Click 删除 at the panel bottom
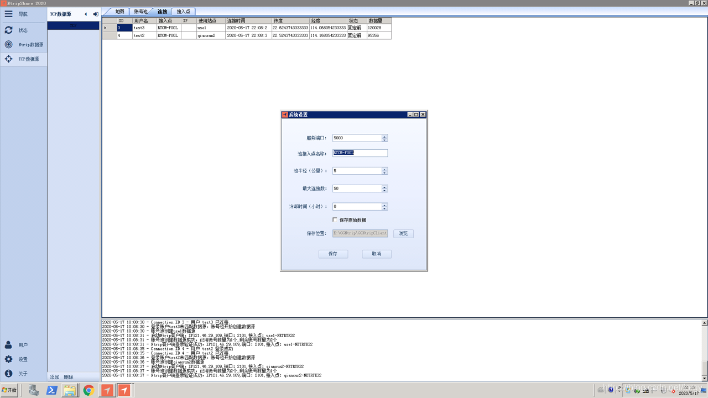 [x=69, y=377]
